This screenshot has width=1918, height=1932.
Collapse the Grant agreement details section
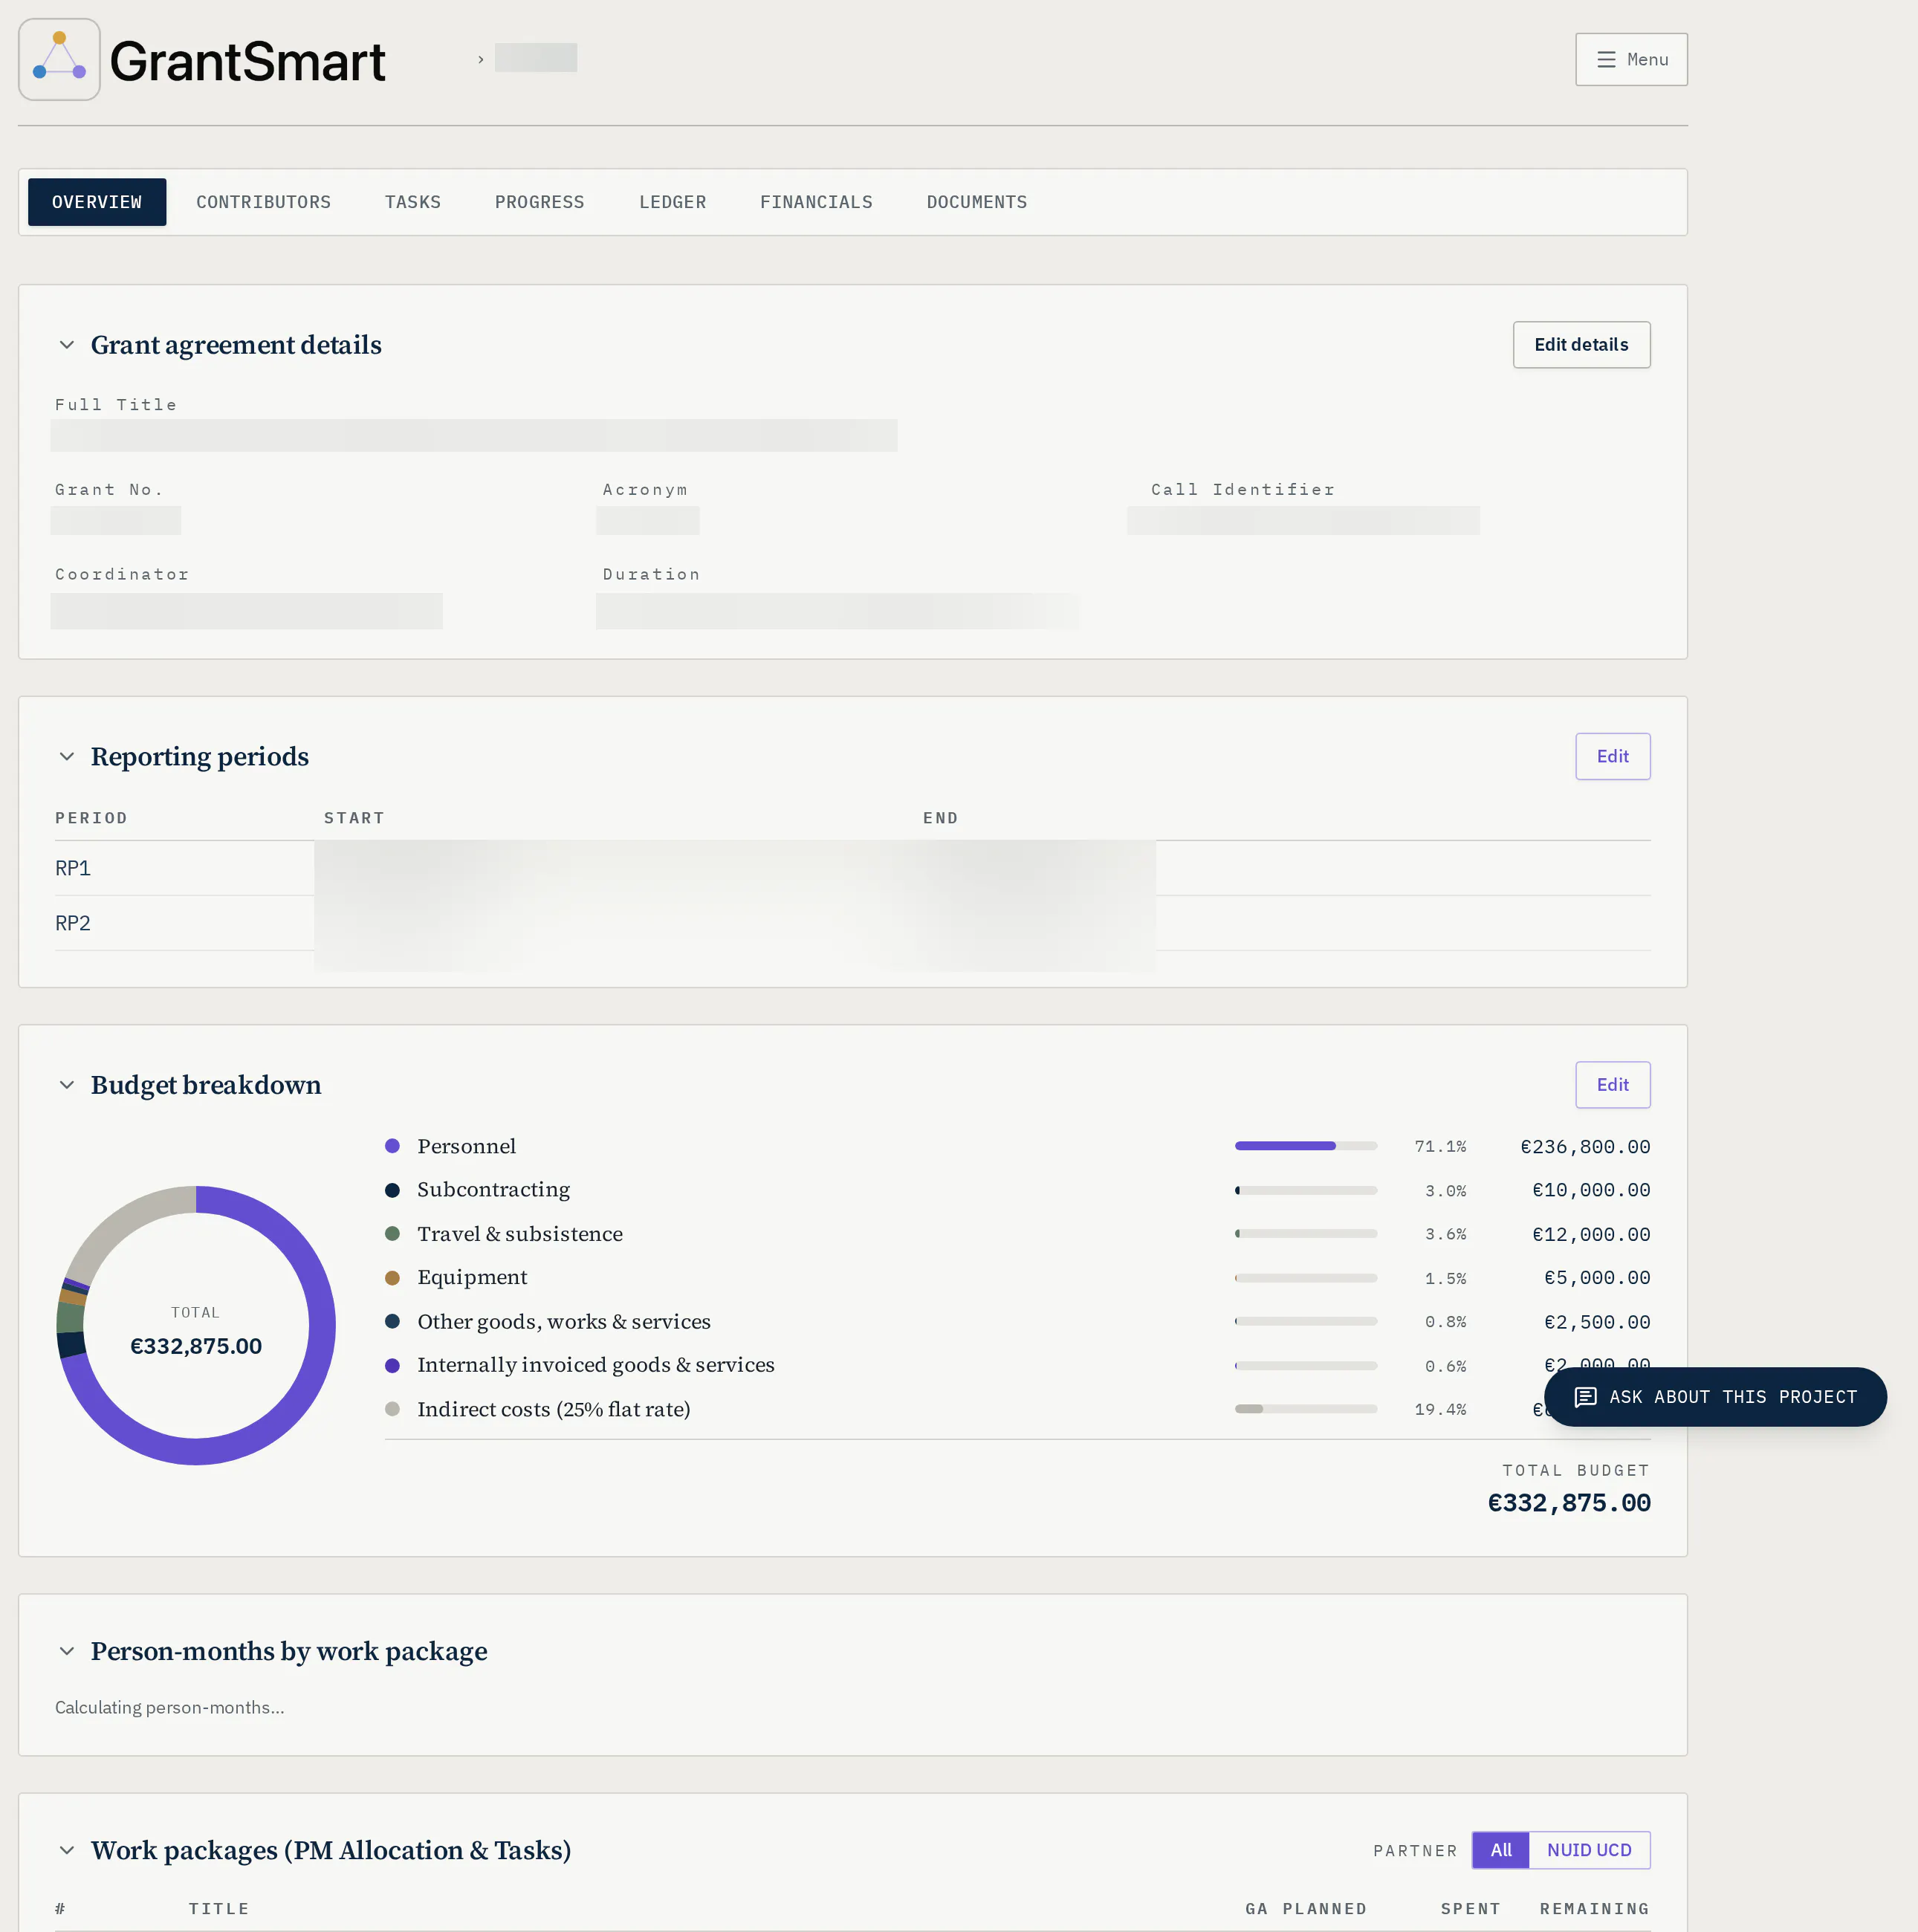tap(67, 345)
